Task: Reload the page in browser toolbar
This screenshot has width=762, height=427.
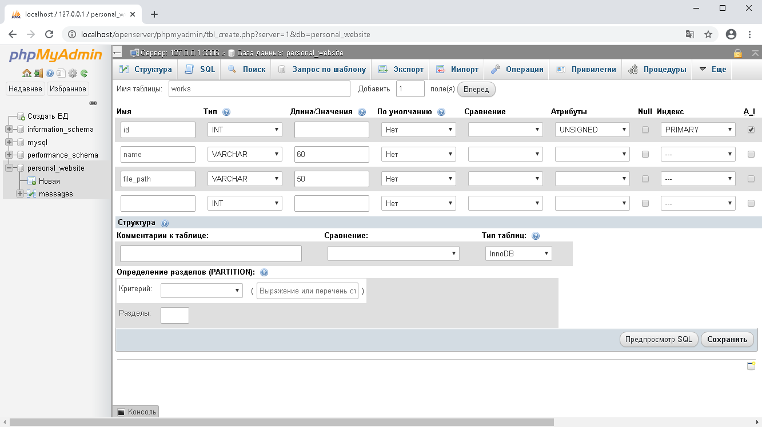Action: click(49, 34)
